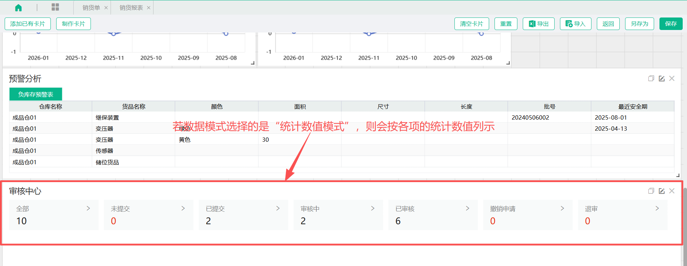This screenshot has width=687, height=266.
Task: Edit the 预警分析 card
Action: pos(662,79)
